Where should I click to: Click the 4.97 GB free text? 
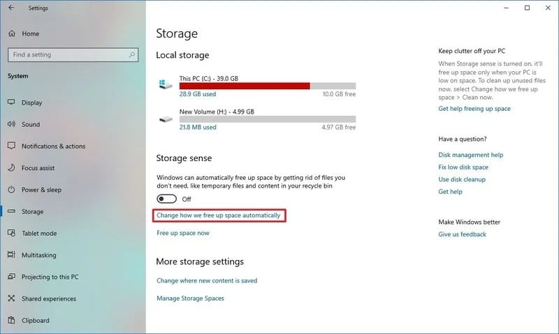[338, 127]
